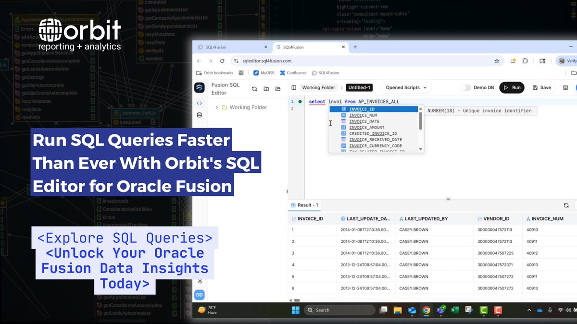Select the Untitled-1 script tab
The image size is (577, 324).
(x=359, y=87)
